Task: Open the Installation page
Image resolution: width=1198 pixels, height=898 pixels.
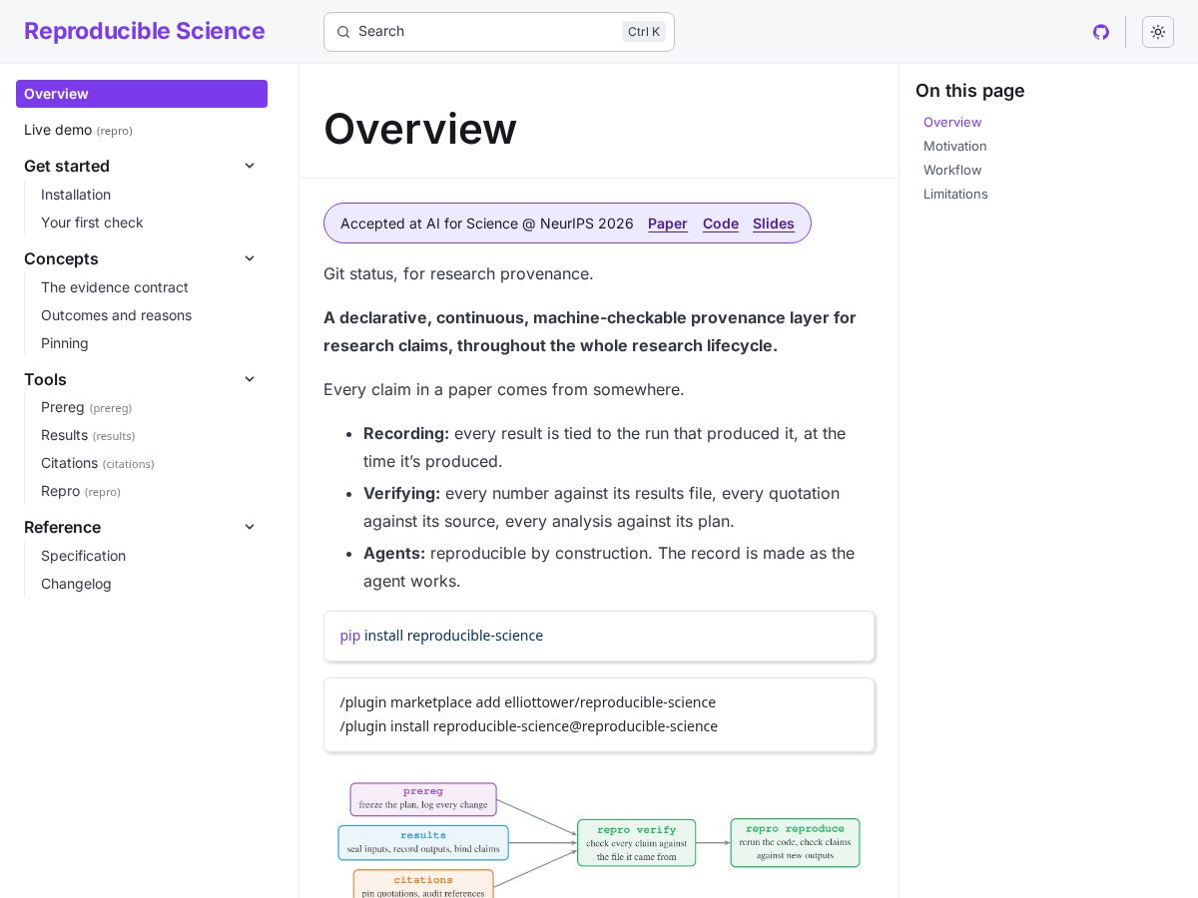Action: click(76, 195)
